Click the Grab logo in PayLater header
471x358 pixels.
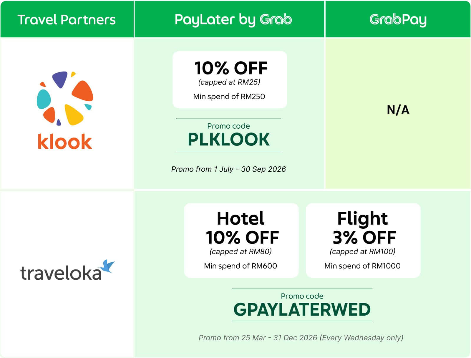[x=276, y=19]
